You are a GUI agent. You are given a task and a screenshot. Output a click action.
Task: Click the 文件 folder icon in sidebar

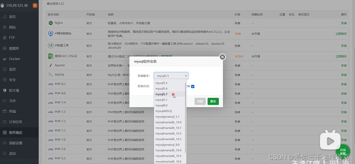pos(5,101)
